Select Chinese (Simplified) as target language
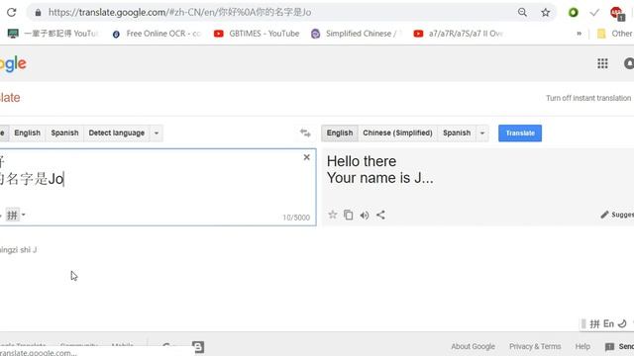This screenshot has height=356, width=634. coord(397,133)
